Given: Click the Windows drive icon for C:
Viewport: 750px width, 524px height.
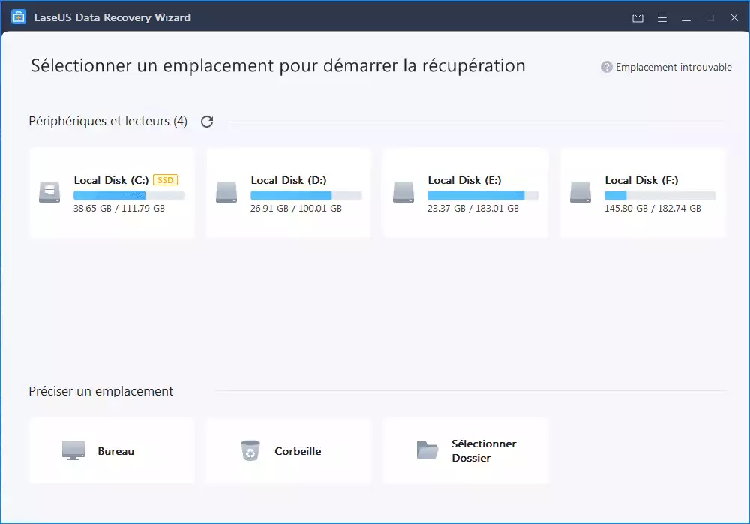Looking at the screenshot, I should pyautogui.click(x=49, y=193).
